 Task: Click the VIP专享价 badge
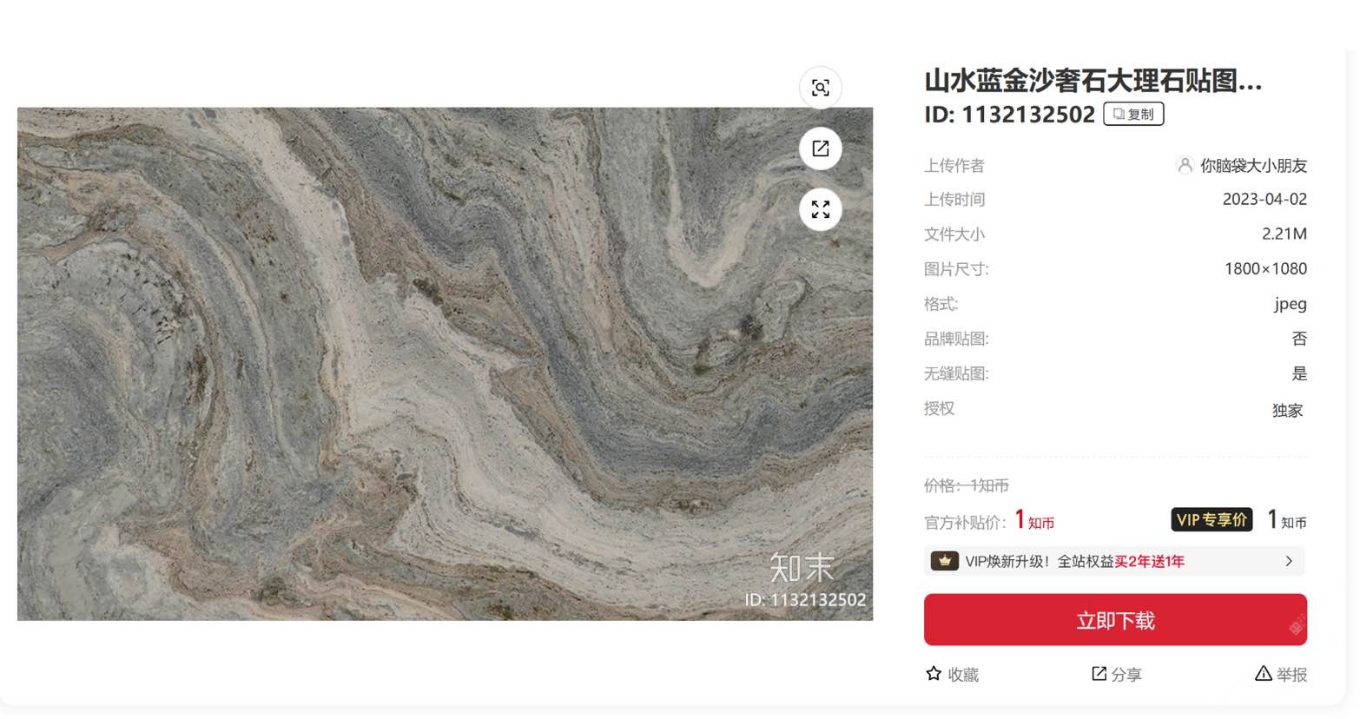[x=1211, y=519]
